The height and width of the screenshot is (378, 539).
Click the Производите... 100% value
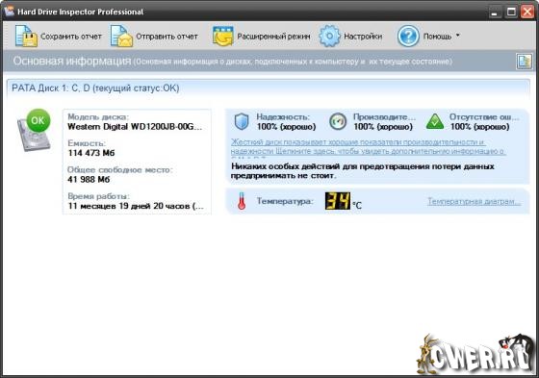click(383, 127)
